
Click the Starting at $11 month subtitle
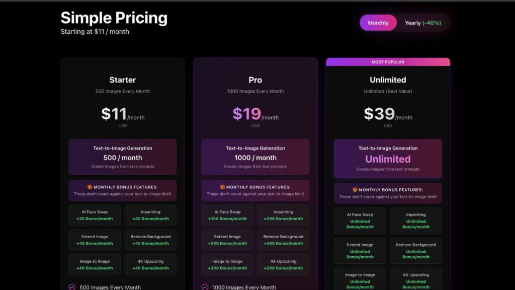point(95,31)
